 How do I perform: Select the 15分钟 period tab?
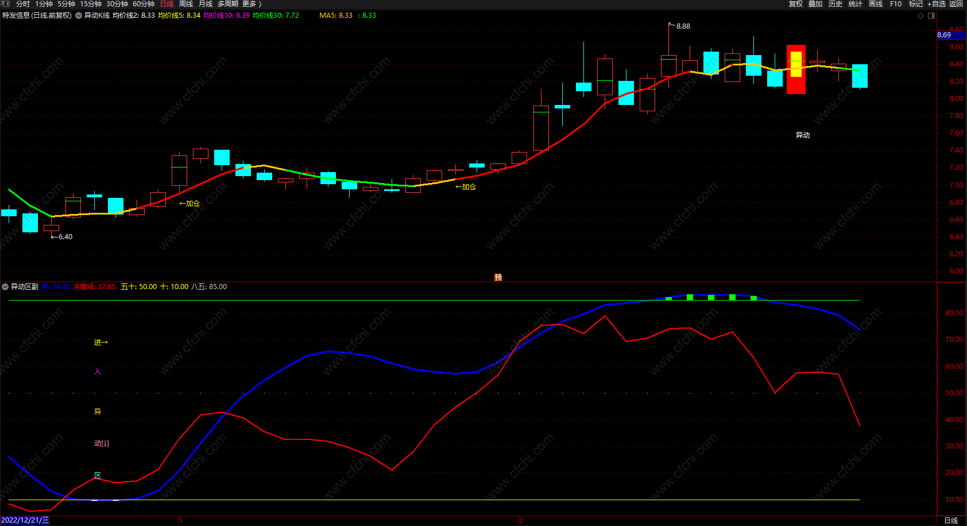coord(91,4)
